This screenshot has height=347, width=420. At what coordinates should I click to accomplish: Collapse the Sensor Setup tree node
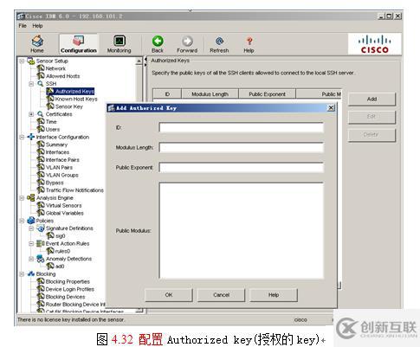click(x=22, y=61)
